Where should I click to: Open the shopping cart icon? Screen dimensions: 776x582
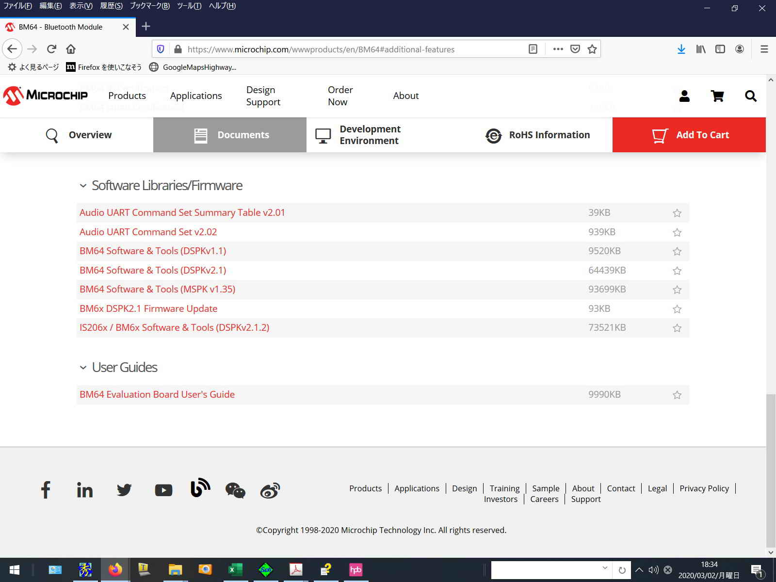[x=717, y=96]
